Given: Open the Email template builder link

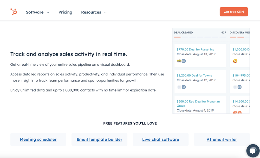Looking at the screenshot, I should 99,139.
